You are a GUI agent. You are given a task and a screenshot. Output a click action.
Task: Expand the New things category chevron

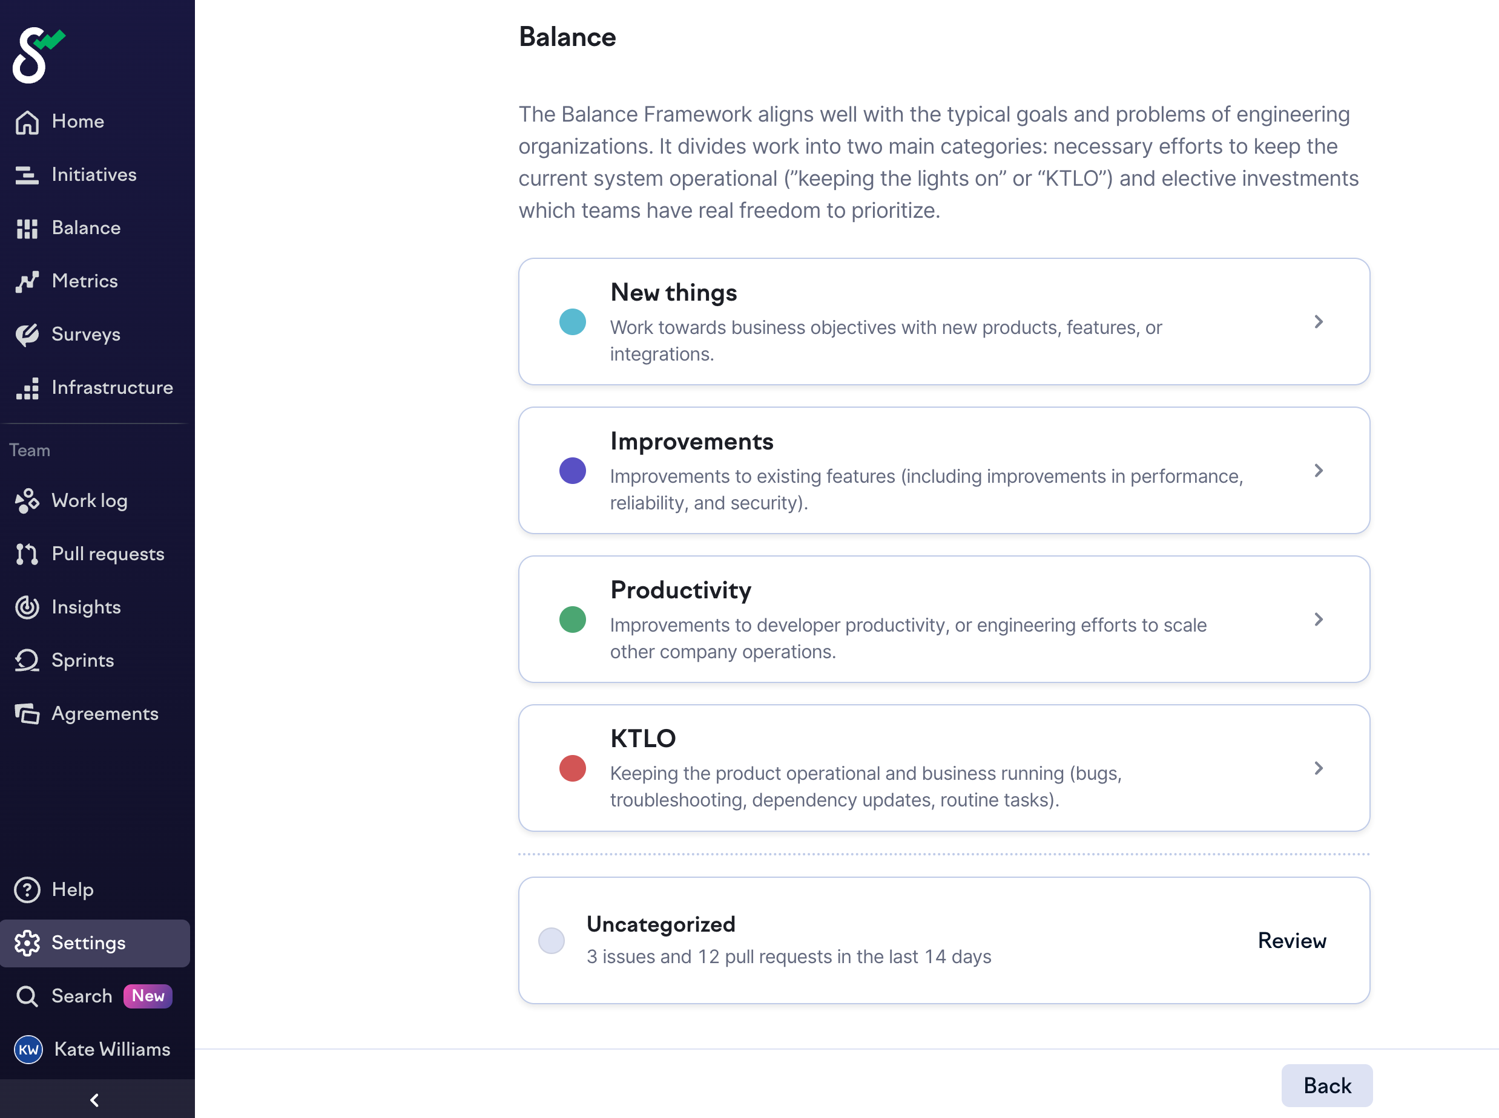1318,322
